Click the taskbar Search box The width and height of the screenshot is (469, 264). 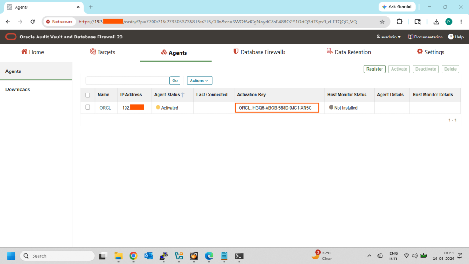57,256
